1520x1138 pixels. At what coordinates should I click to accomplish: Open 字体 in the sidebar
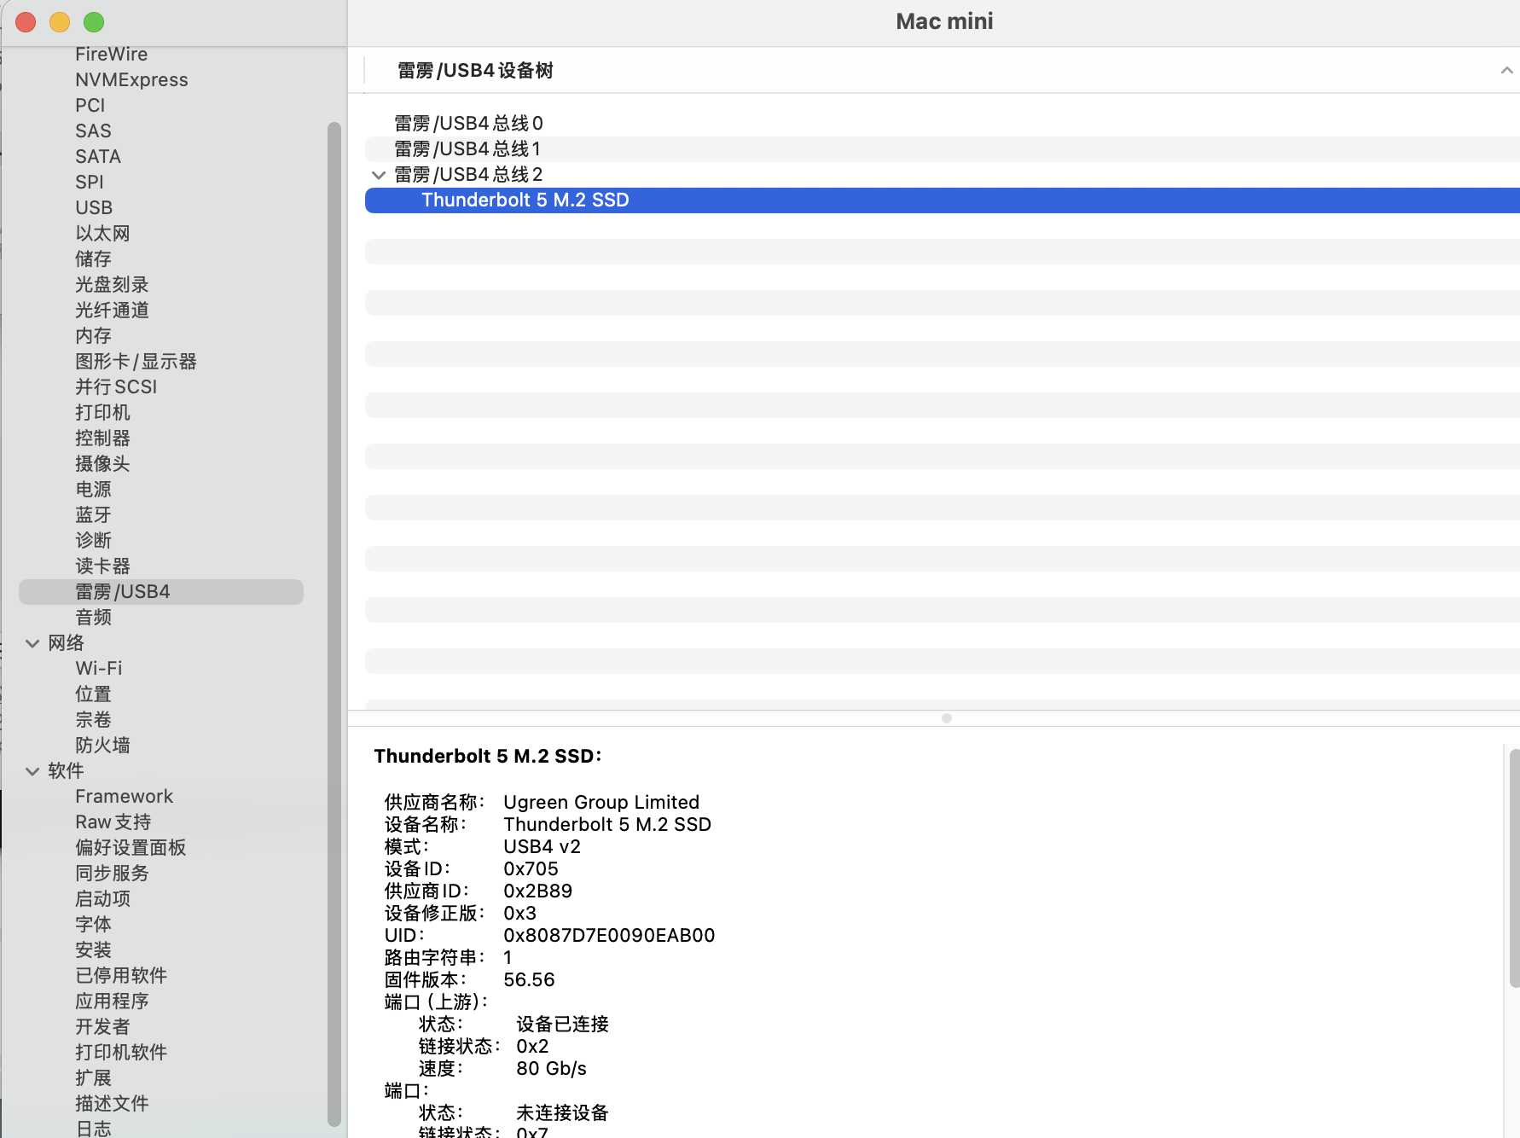(93, 925)
